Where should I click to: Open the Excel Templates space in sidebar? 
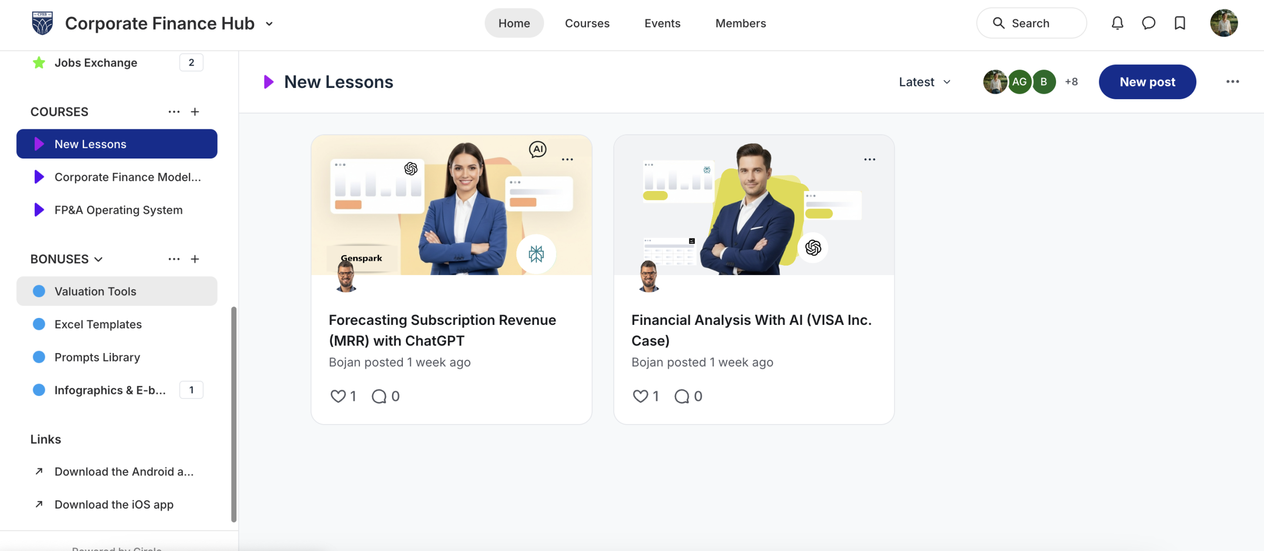point(98,324)
